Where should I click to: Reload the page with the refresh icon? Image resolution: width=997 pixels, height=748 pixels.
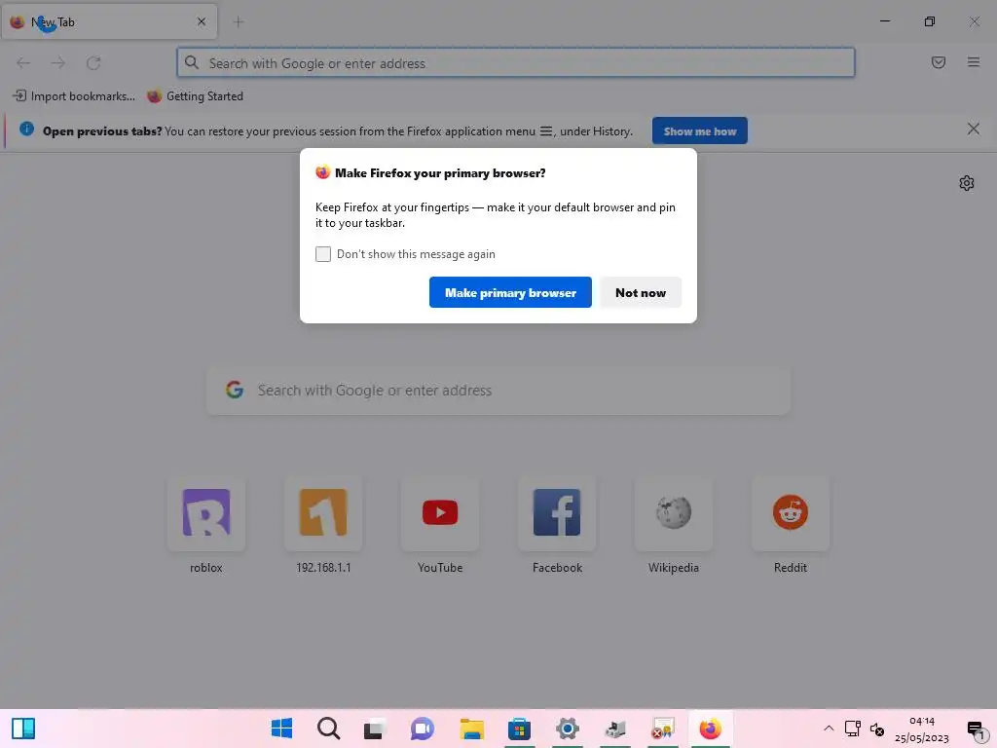click(93, 63)
